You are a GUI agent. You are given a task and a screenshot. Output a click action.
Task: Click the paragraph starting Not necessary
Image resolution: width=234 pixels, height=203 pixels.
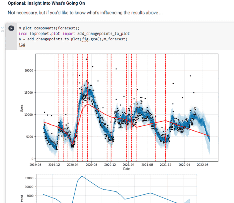[85, 13]
